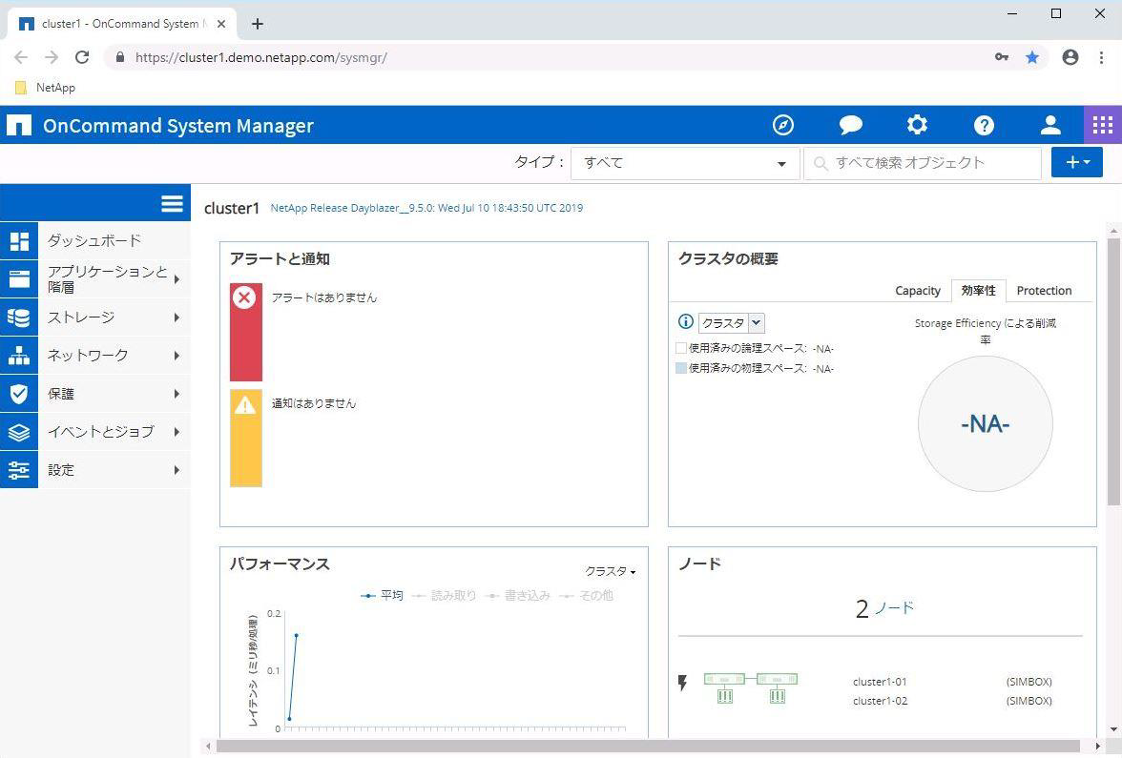The height and width of the screenshot is (758, 1122).
Task: Expand the ネットワーク sidebar menu arrow
Action: click(x=177, y=356)
